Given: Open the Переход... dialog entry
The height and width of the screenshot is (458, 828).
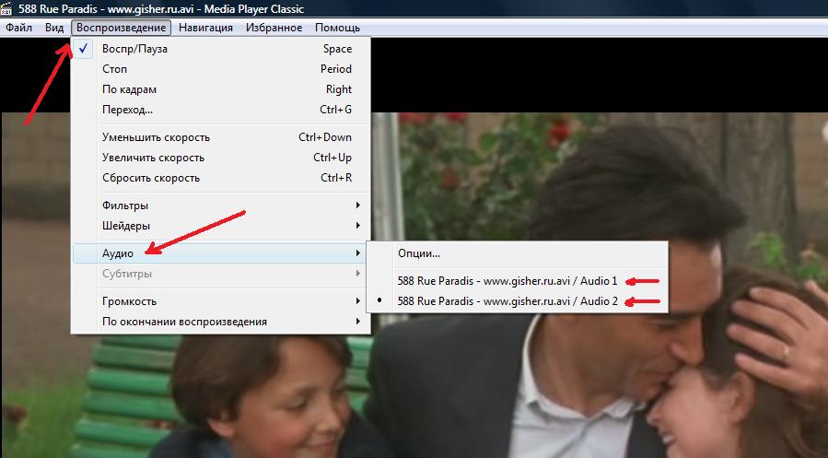Looking at the screenshot, I should coord(127,110).
